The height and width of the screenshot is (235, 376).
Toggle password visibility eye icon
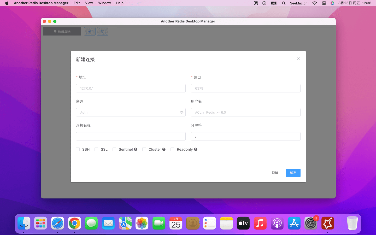tap(181, 112)
